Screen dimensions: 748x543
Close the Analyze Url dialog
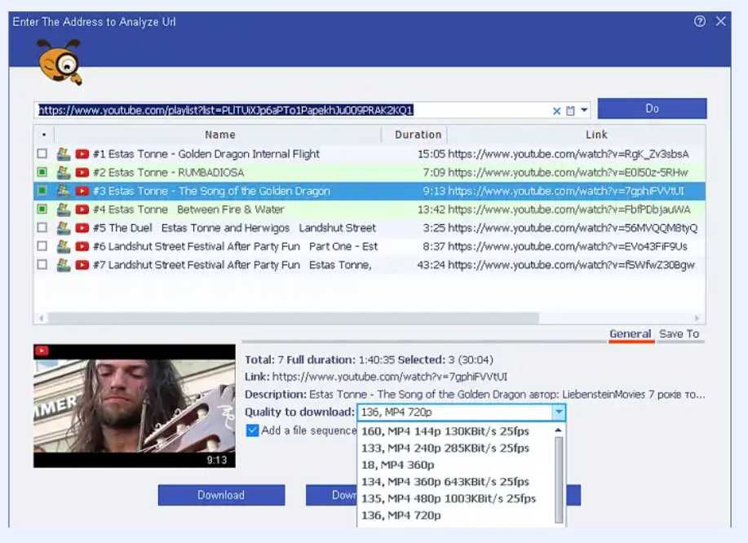pyautogui.click(x=721, y=21)
